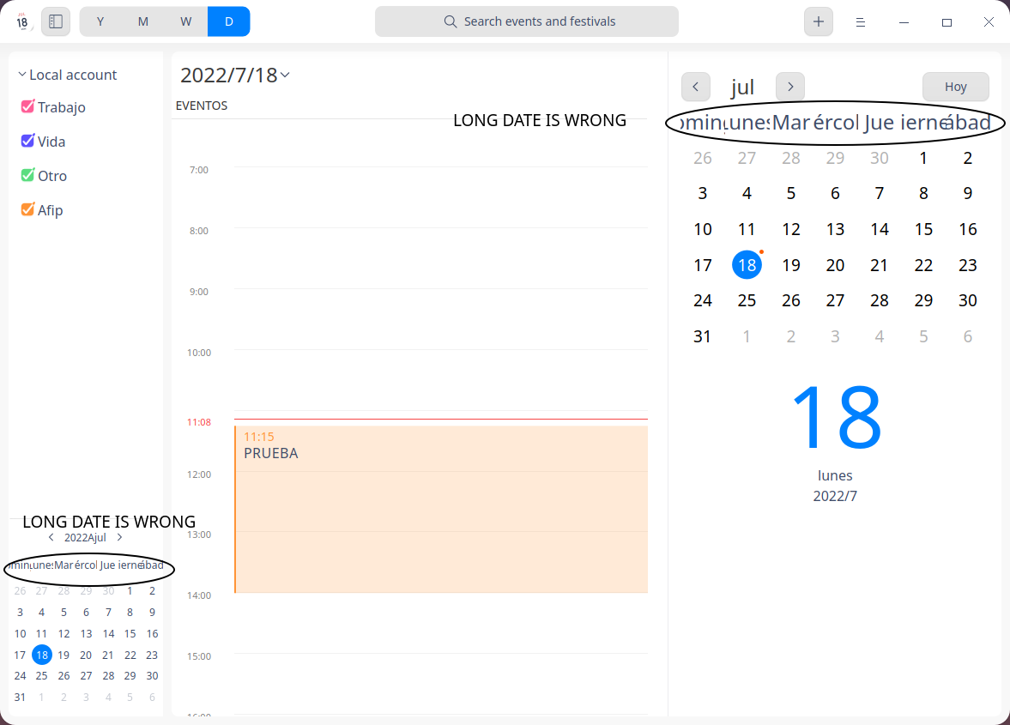Image resolution: width=1010 pixels, height=725 pixels.
Task: Close the calendar window
Action: [x=989, y=22]
